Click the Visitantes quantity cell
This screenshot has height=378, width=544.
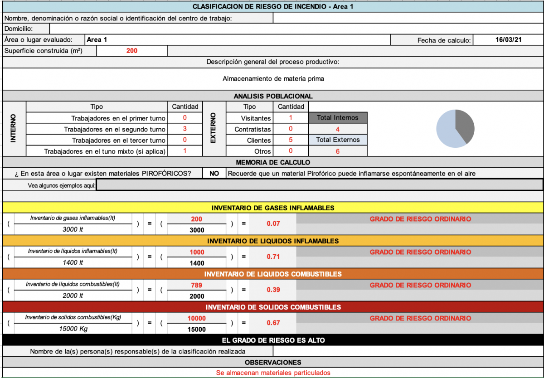[291, 118]
